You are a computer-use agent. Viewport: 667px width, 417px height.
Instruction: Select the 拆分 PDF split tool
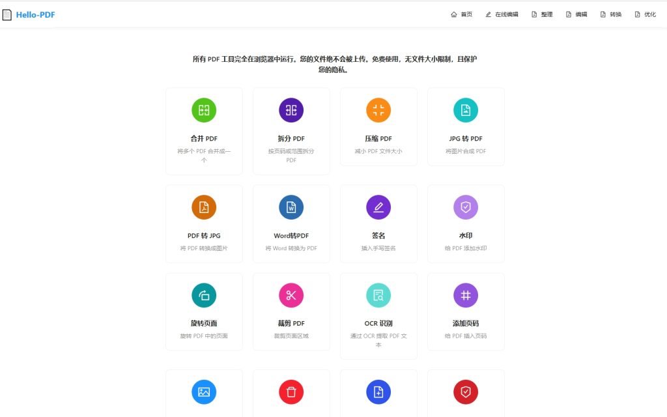pyautogui.click(x=291, y=127)
